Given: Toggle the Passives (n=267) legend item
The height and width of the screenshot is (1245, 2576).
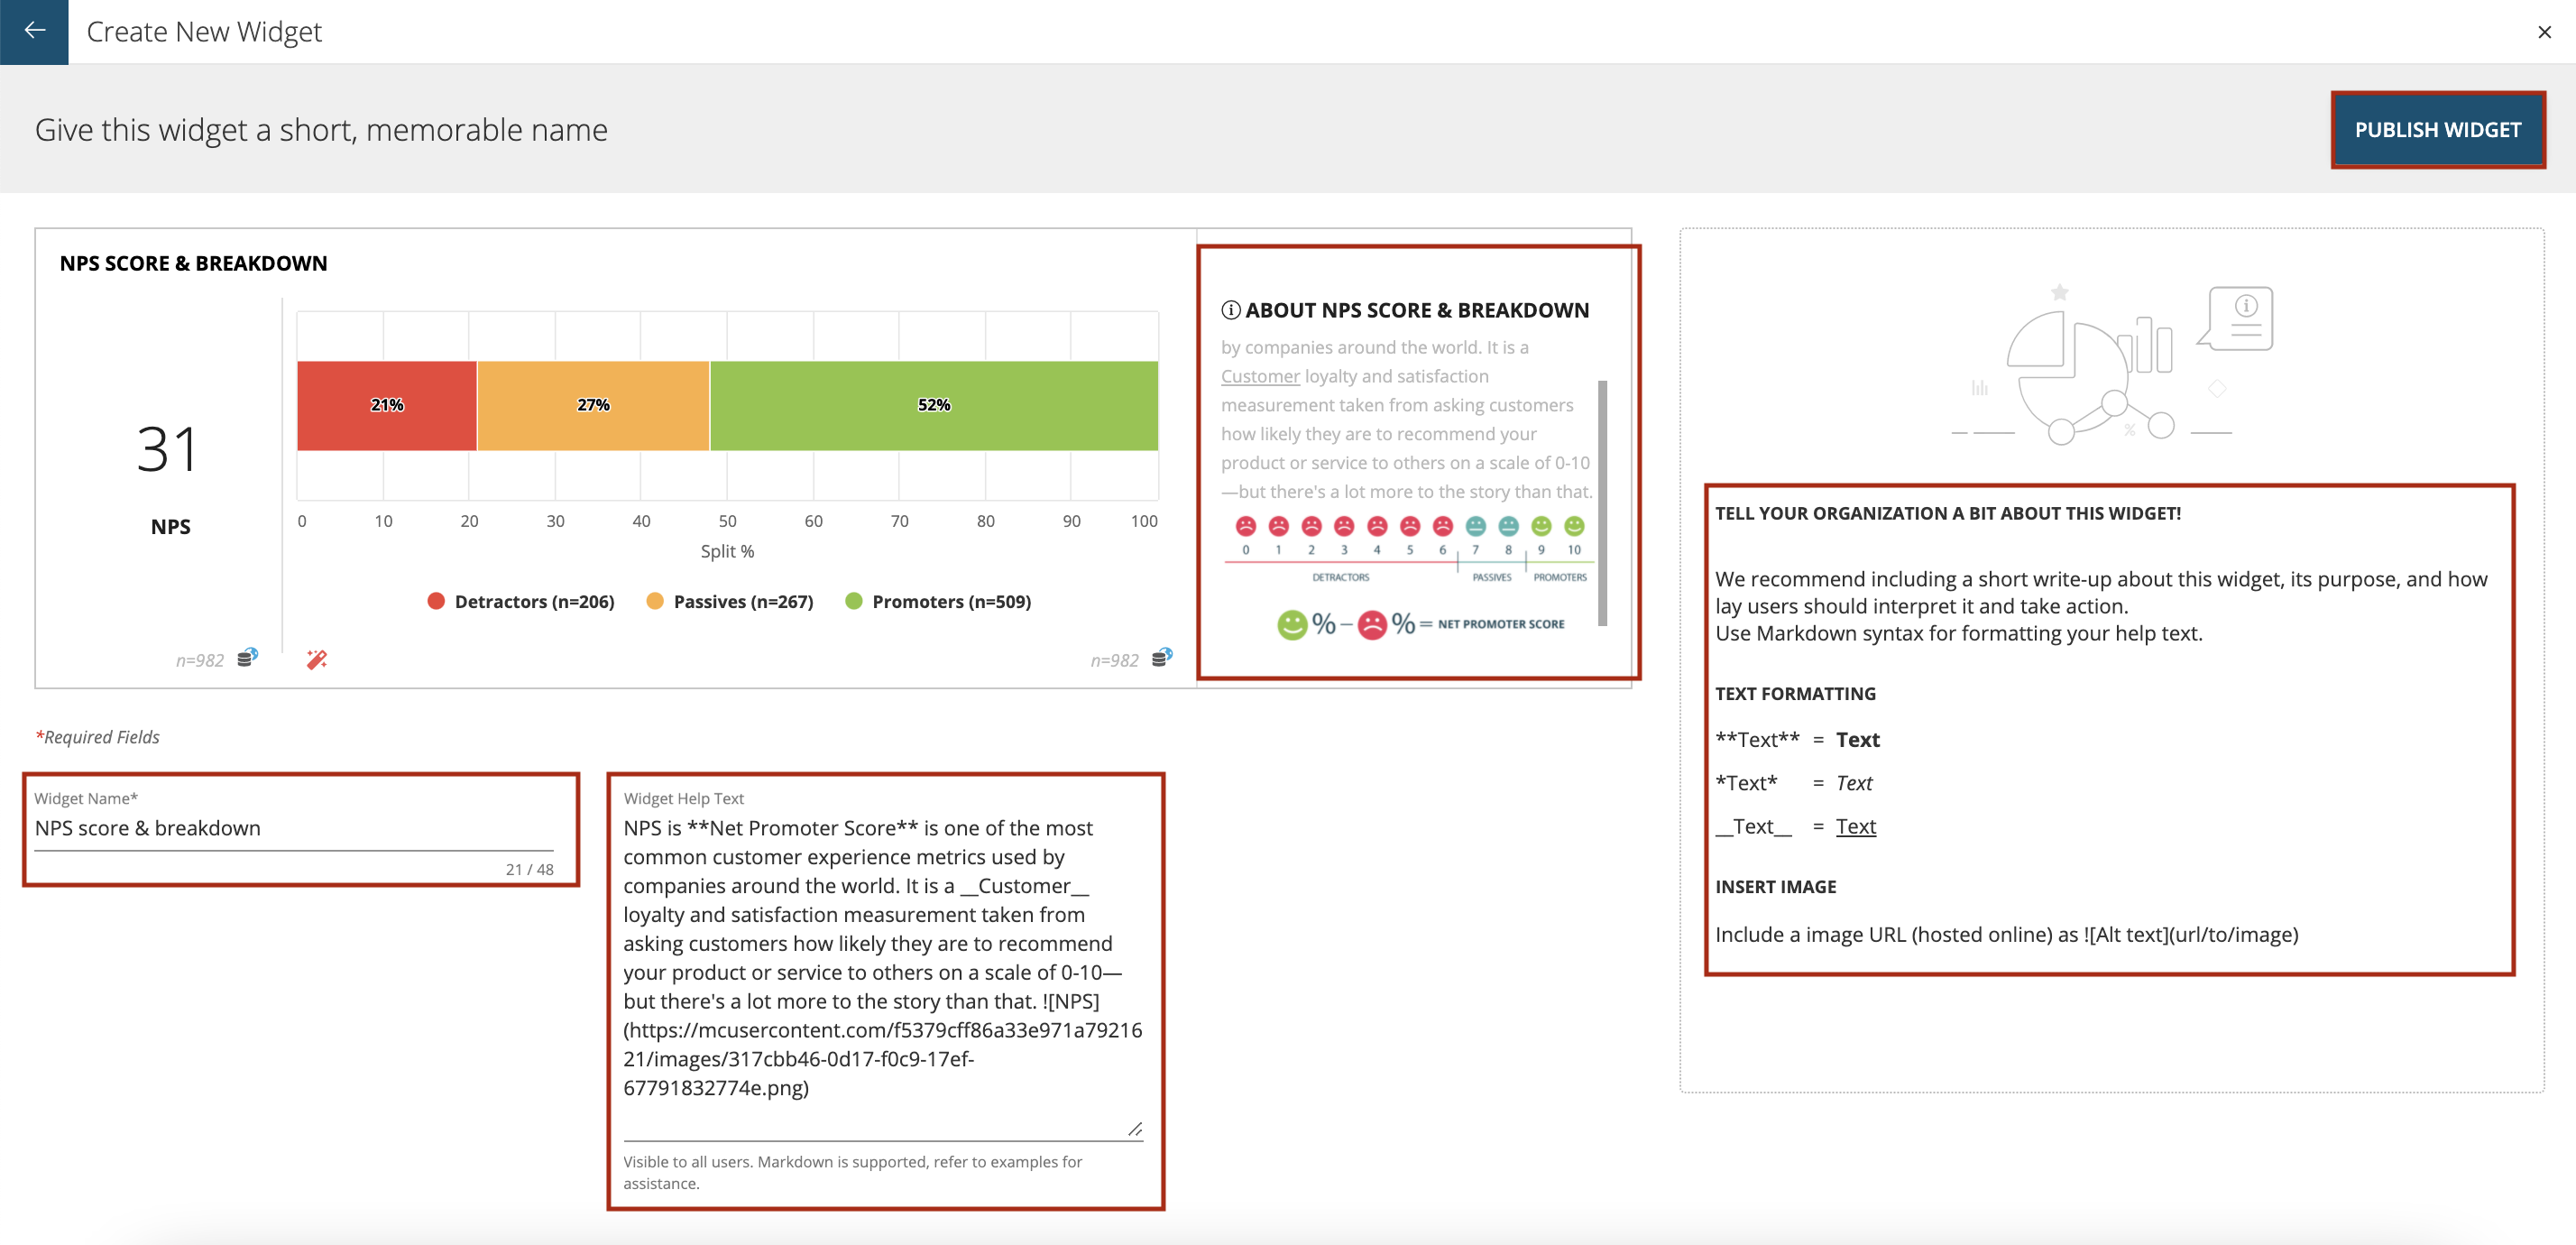Looking at the screenshot, I should pos(730,601).
